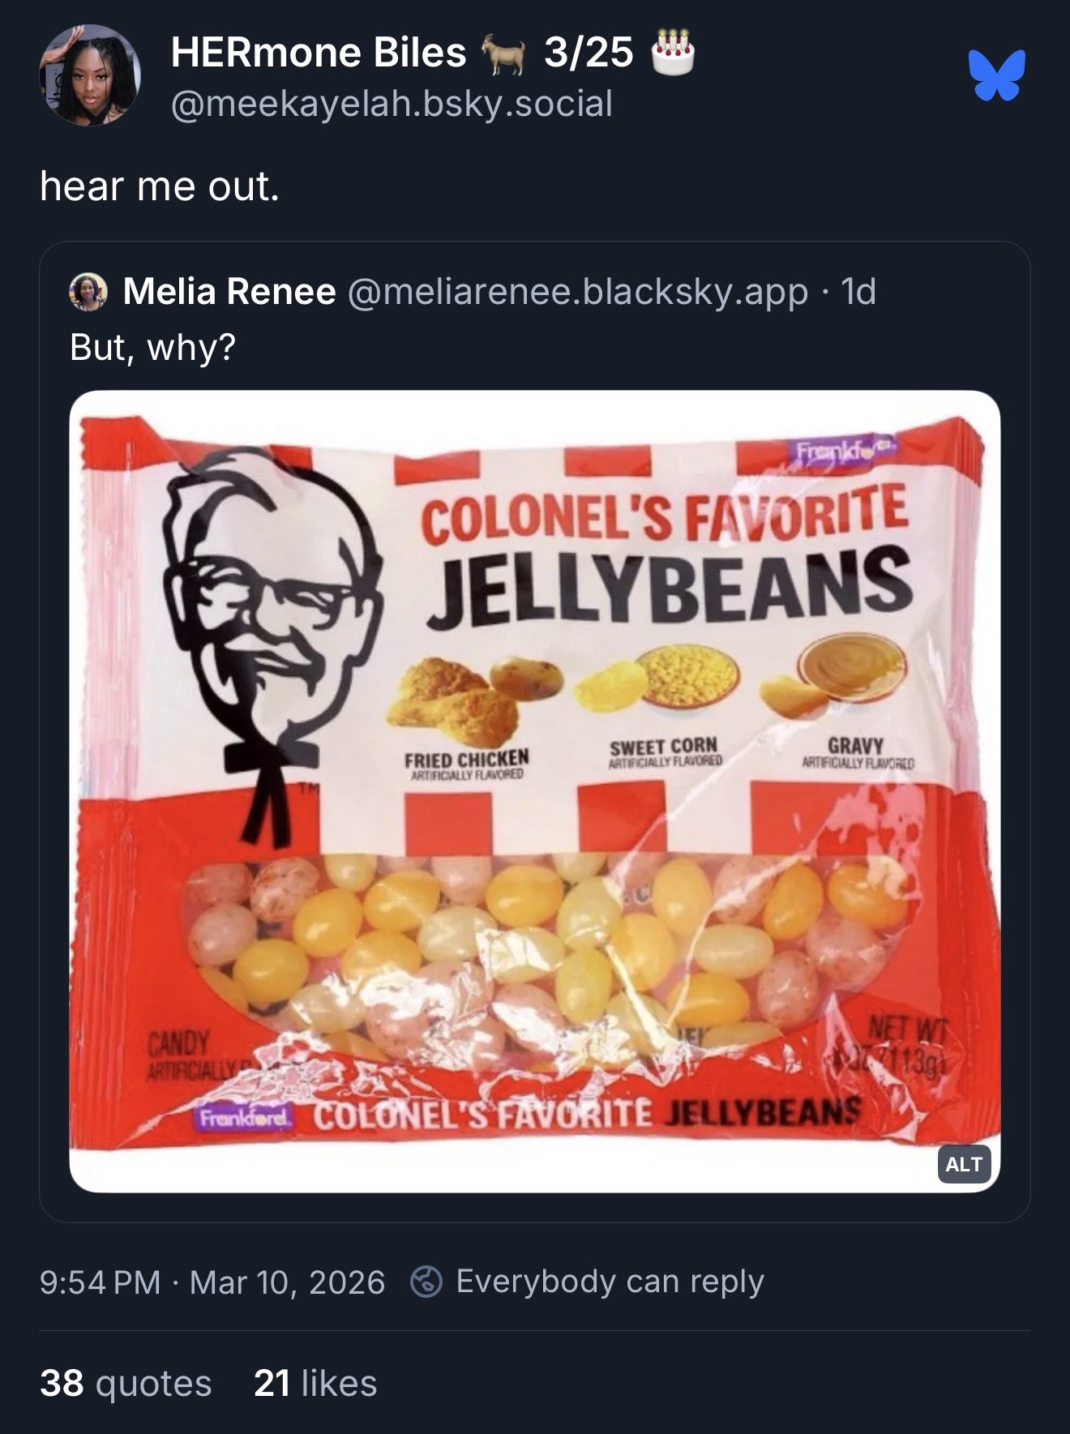1070x1434 pixels.
Task: Open Melia Renee's small avatar
Action: tap(89, 292)
